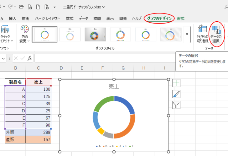The image size is (228, 156).
Task: Click inside the formula bar input
Action: [x=105, y=58]
